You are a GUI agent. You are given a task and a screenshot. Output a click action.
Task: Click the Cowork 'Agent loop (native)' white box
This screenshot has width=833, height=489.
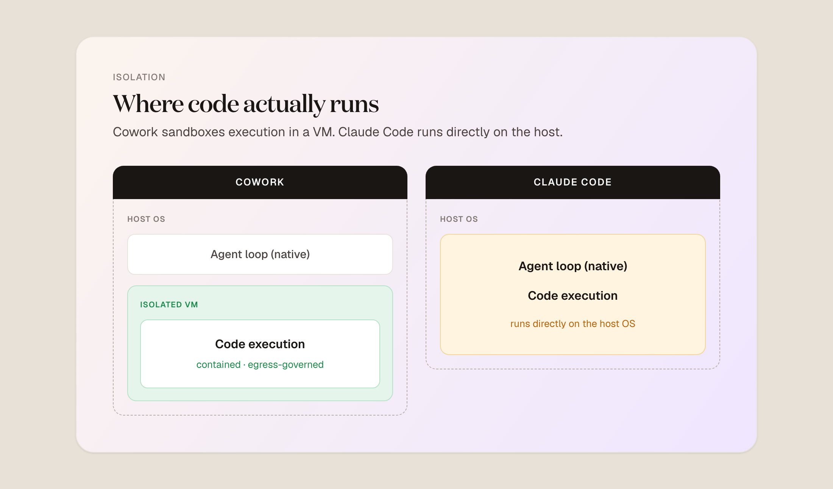260,254
